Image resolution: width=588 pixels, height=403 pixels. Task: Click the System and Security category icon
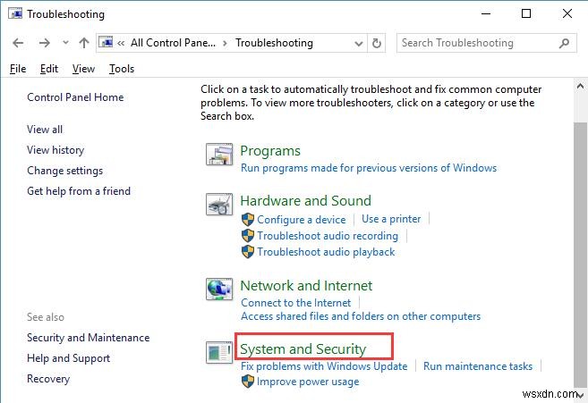219,352
